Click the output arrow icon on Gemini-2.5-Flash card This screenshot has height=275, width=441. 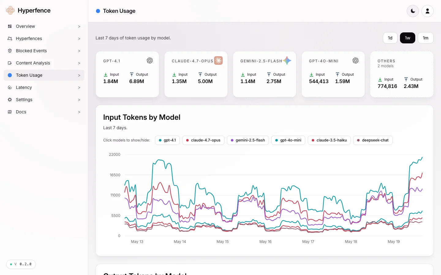tap(269, 75)
